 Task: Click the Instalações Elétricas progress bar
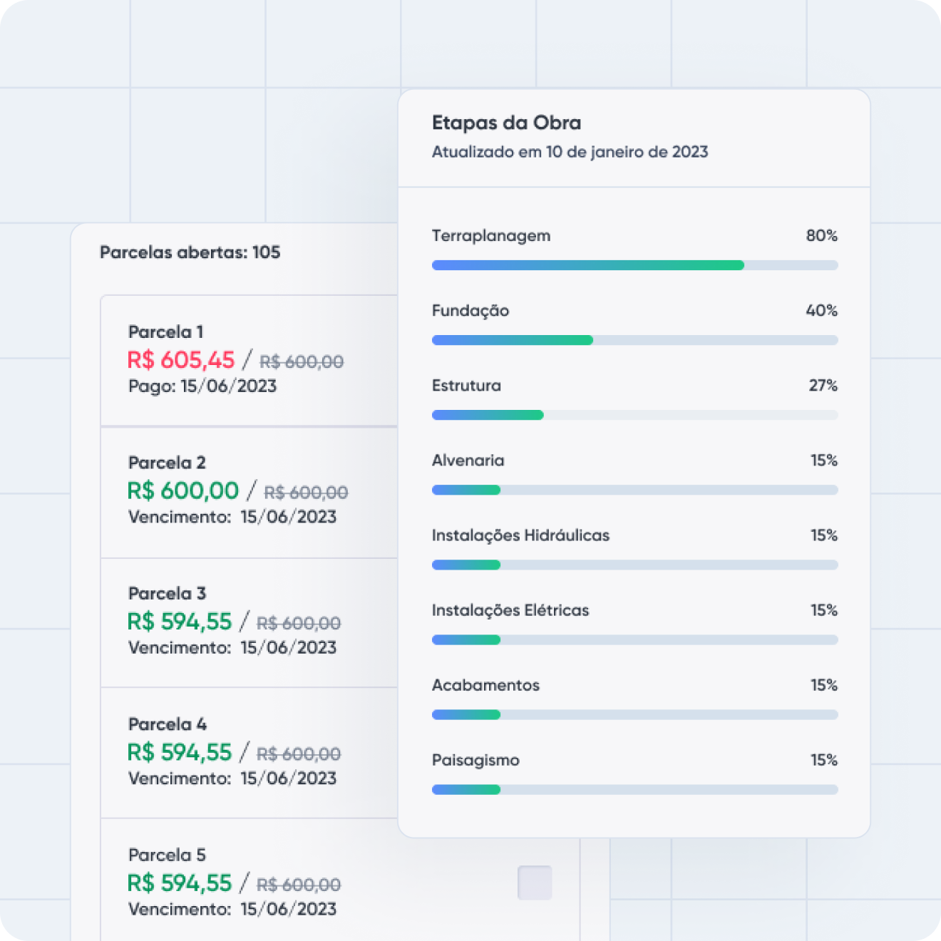pyautogui.click(x=634, y=640)
